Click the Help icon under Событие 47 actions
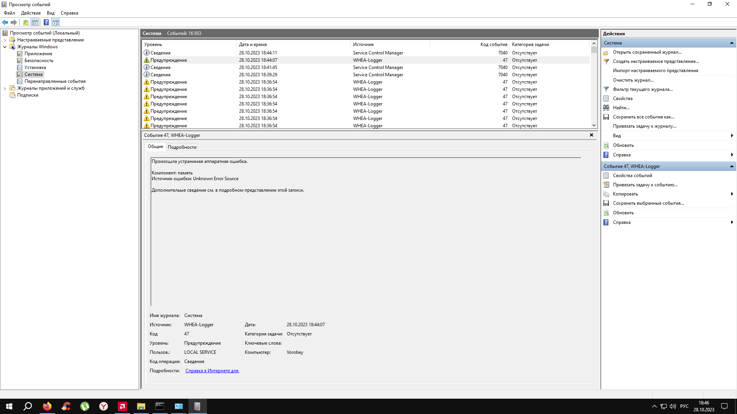Viewport: 737px width, 414px height. click(606, 222)
